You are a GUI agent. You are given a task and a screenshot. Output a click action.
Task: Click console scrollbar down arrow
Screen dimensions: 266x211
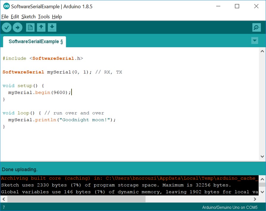(262, 192)
